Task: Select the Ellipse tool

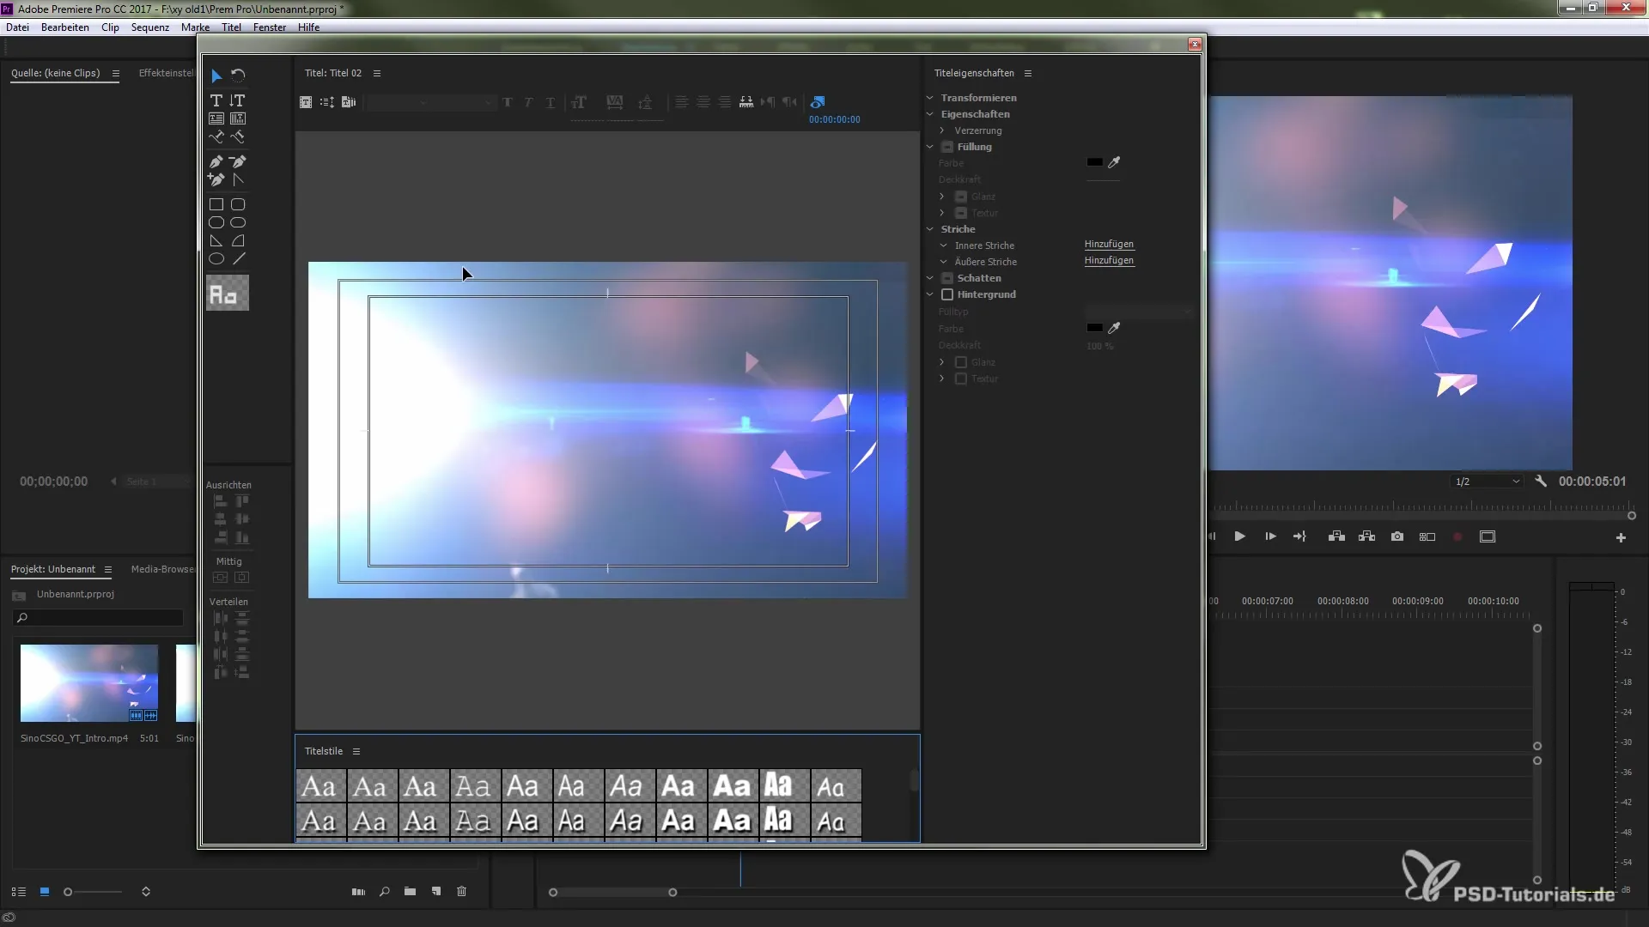Action: [x=216, y=258]
